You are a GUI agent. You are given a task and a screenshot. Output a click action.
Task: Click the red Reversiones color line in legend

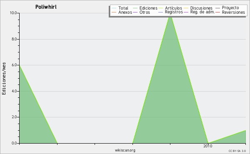tap(217, 12)
